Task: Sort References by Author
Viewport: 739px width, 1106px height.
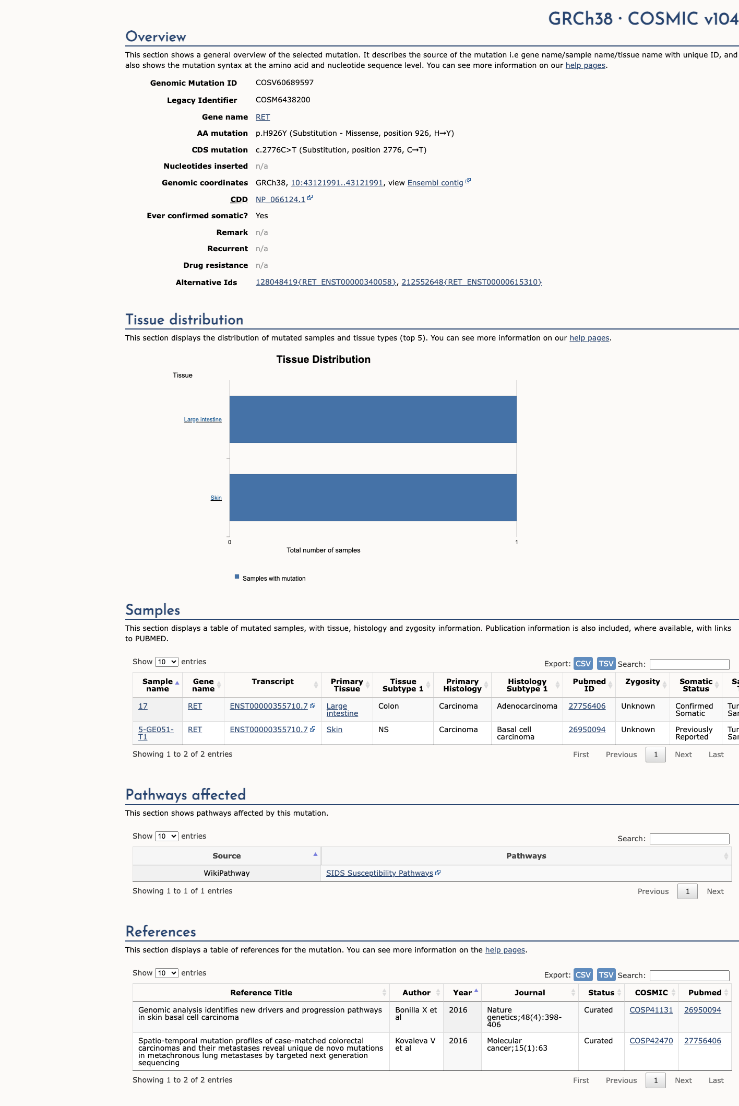Action: (416, 993)
